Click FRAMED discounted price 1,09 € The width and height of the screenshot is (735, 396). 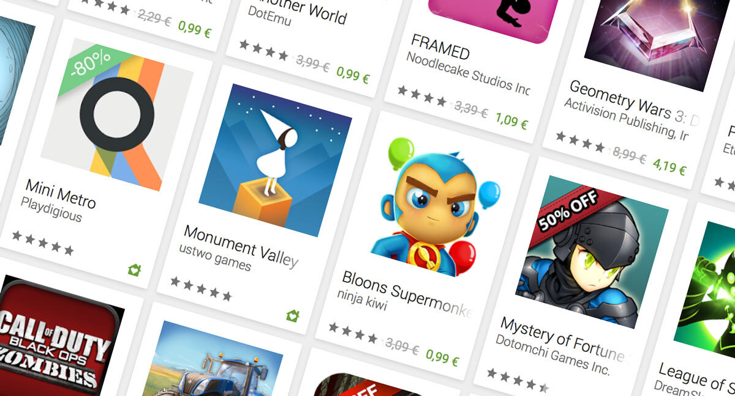click(x=511, y=121)
